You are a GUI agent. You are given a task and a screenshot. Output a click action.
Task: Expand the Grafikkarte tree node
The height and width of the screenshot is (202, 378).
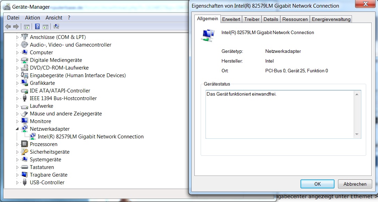17,83
